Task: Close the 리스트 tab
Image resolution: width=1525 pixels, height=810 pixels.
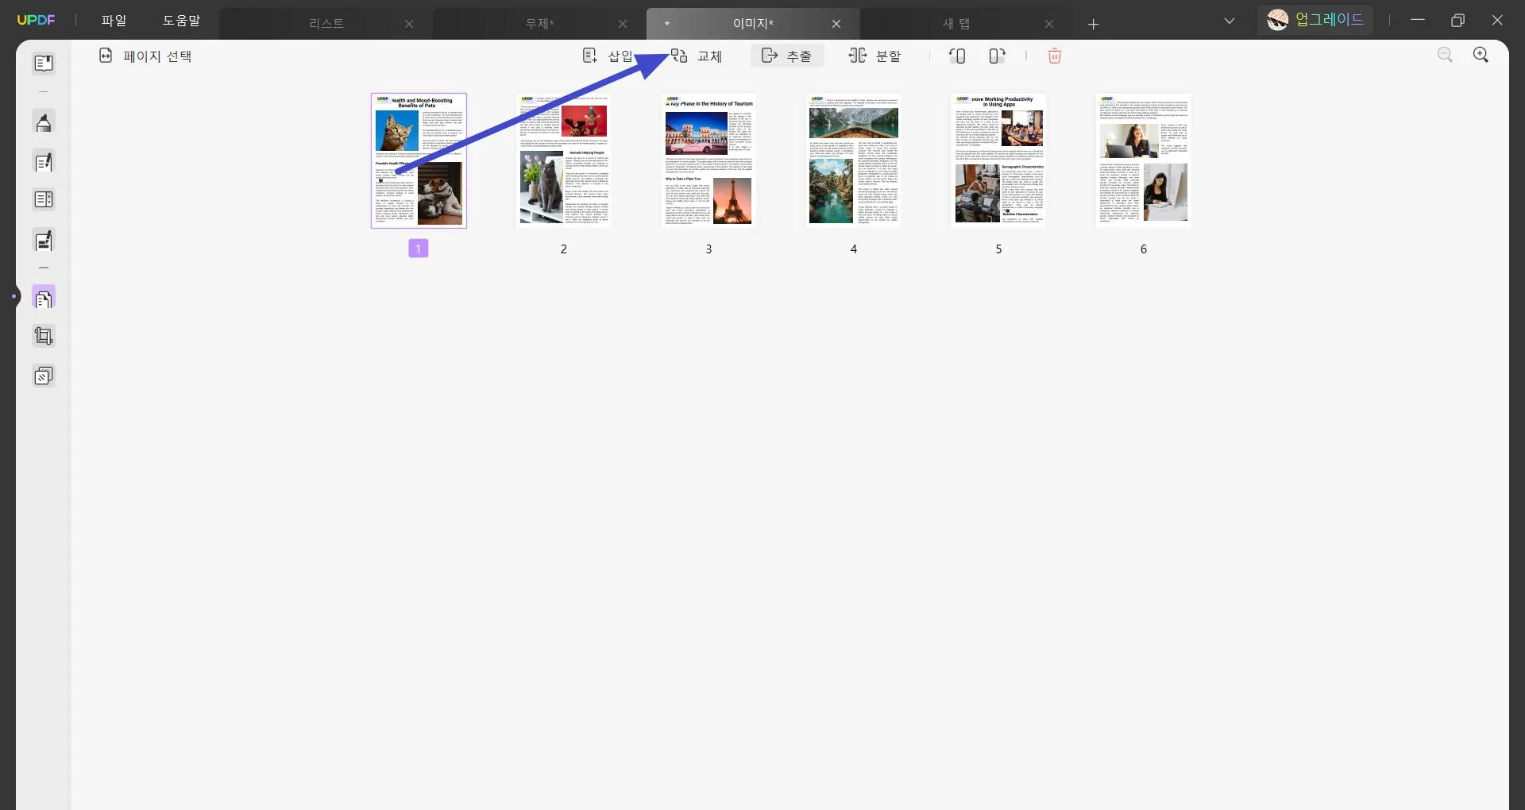Action: pyautogui.click(x=409, y=24)
